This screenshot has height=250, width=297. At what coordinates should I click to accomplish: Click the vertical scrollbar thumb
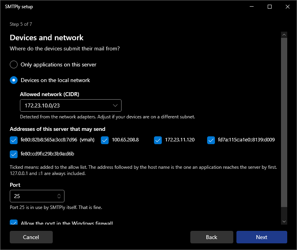coord(284,123)
